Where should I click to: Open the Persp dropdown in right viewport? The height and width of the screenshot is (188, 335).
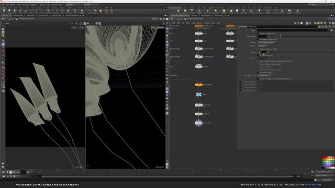click(153, 27)
